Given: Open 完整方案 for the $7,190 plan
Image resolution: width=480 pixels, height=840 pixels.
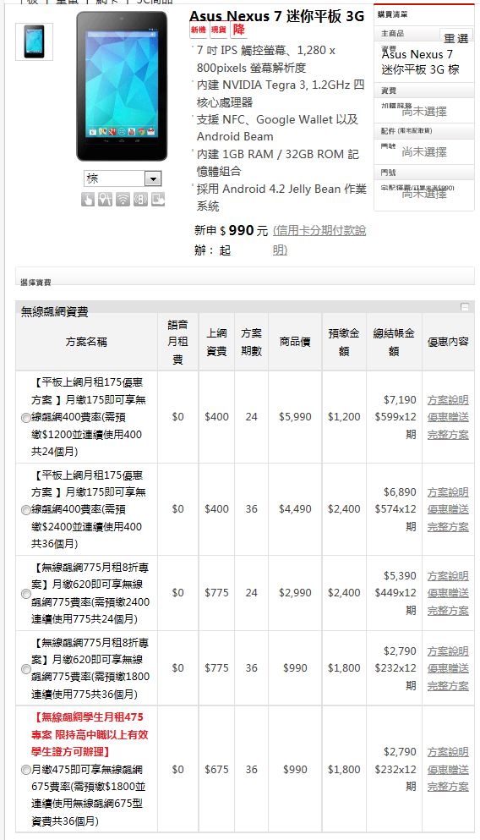Looking at the screenshot, I should (448, 435).
